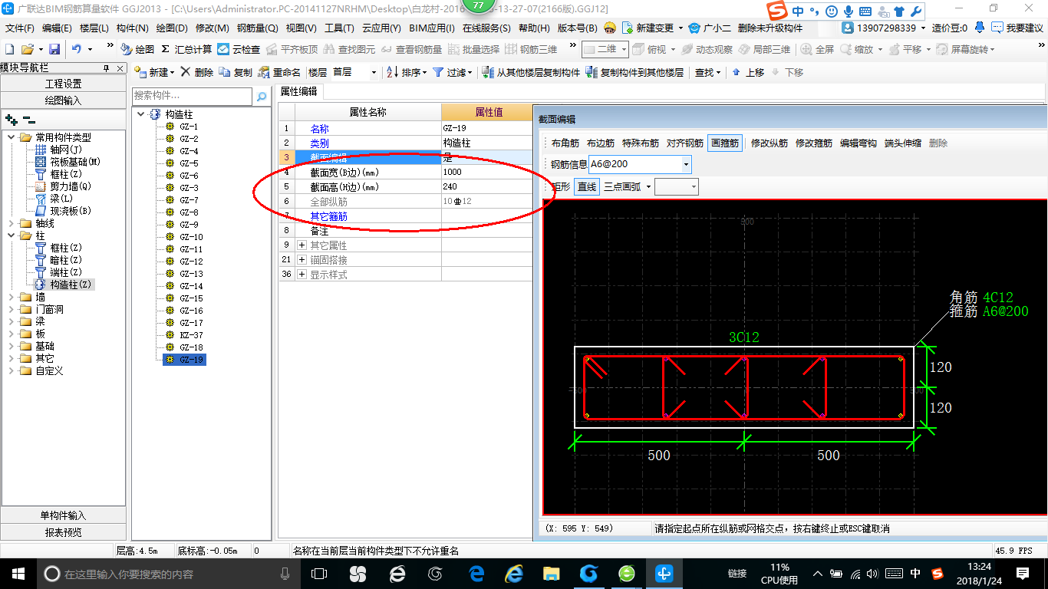Expand the 其它属性 property row
This screenshot has height=589, width=1048.
coord(302,245)
